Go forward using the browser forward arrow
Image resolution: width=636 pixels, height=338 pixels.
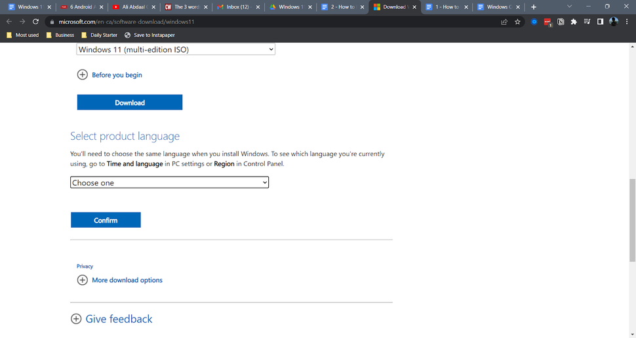click(22, 22)
